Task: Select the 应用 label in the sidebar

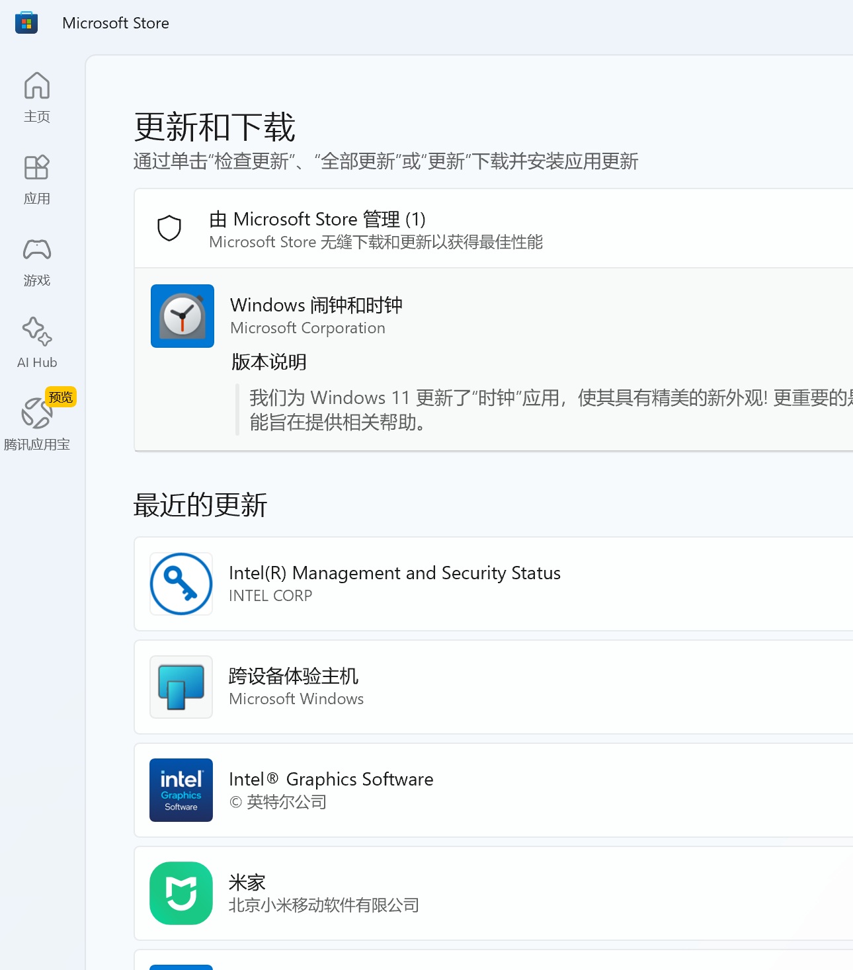Action: pos(37,199)
